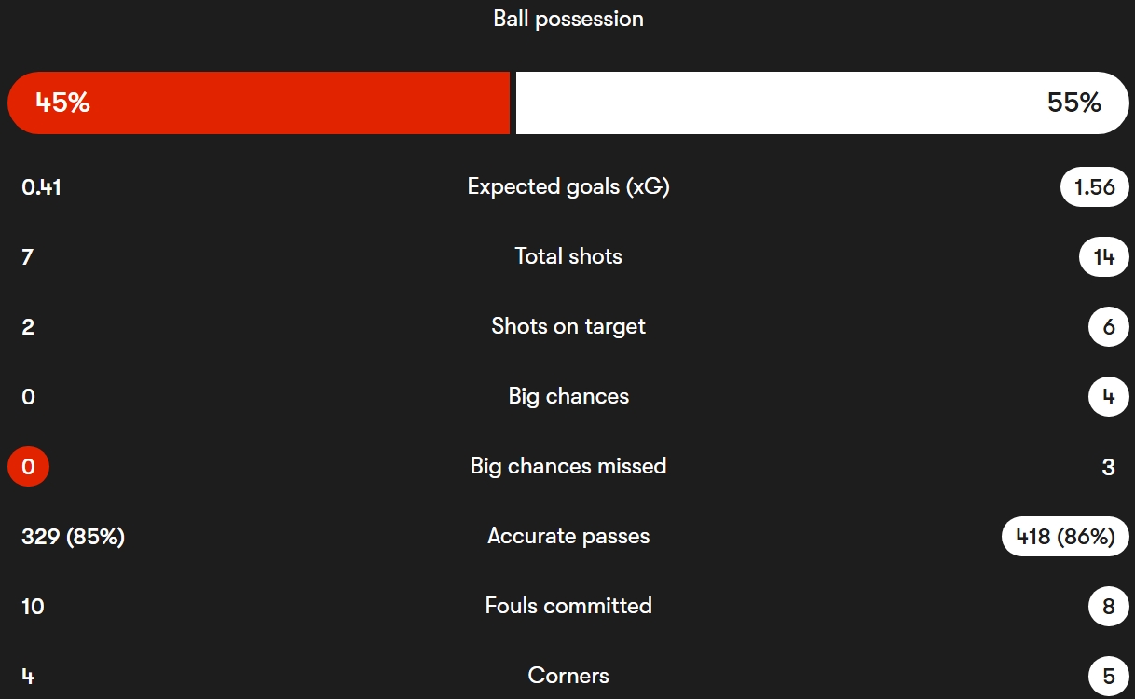
Task: Click the Corners stat label
Action: 567,676
